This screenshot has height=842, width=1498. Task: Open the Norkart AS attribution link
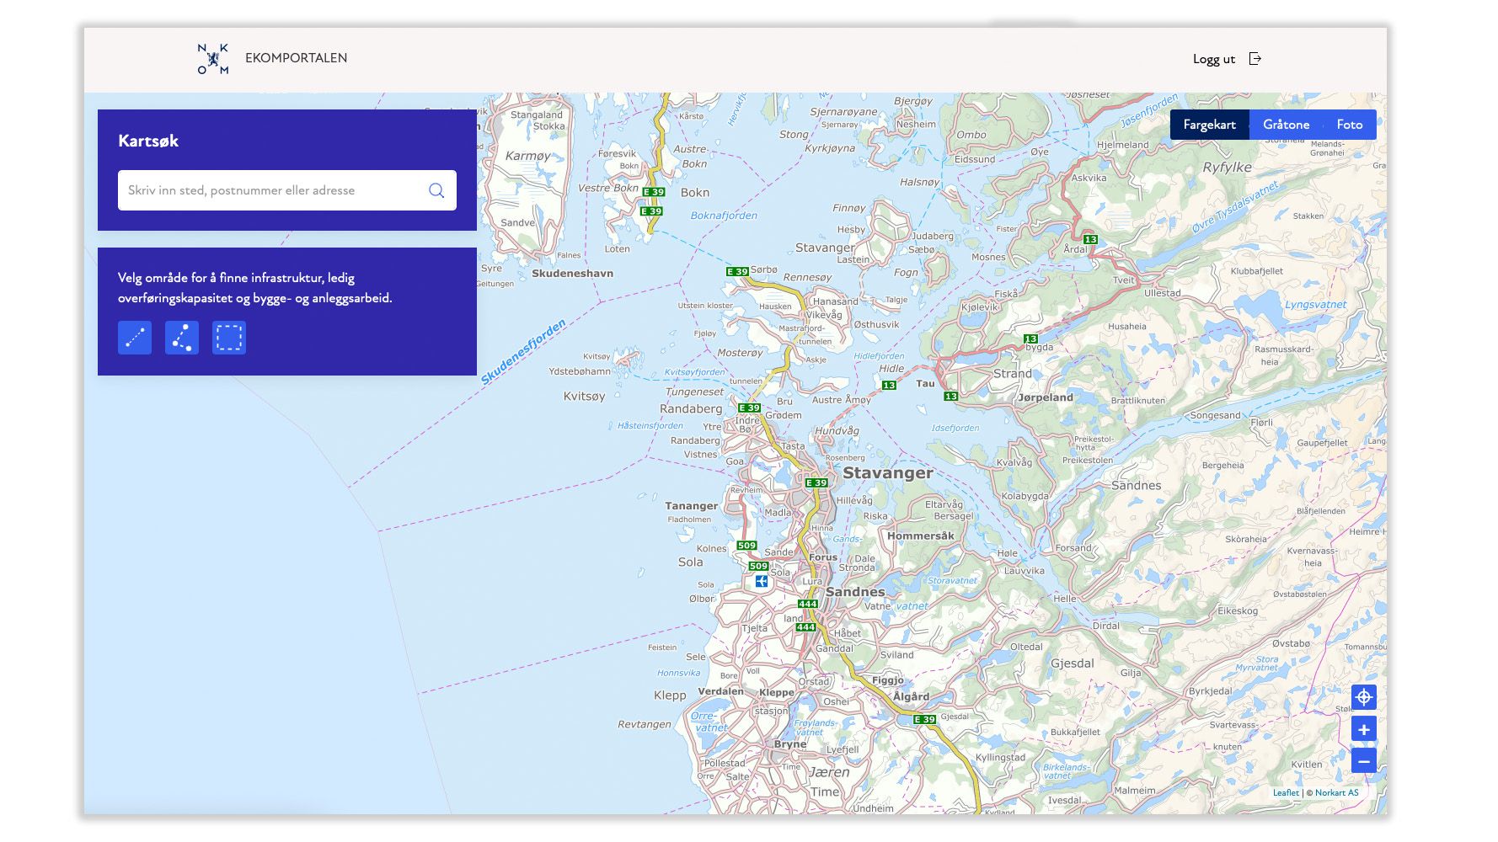(1337, 792)
